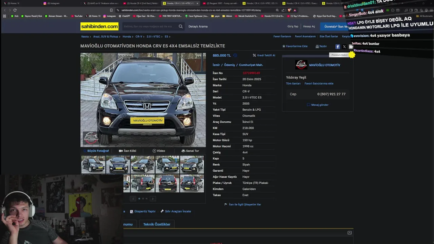Show previous gallery thumbnails with left arrow
Screen dimensions: 434x244
[x=133, y=199]
